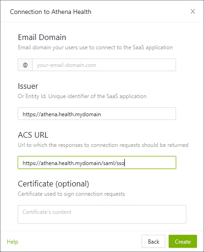Click the ACS URL description about returned responses
The width and height of the screenshot is (204, 252).
[103, 145]
